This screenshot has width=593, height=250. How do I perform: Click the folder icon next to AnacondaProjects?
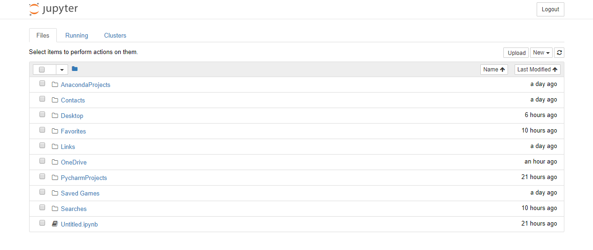(x=55, y=85)
